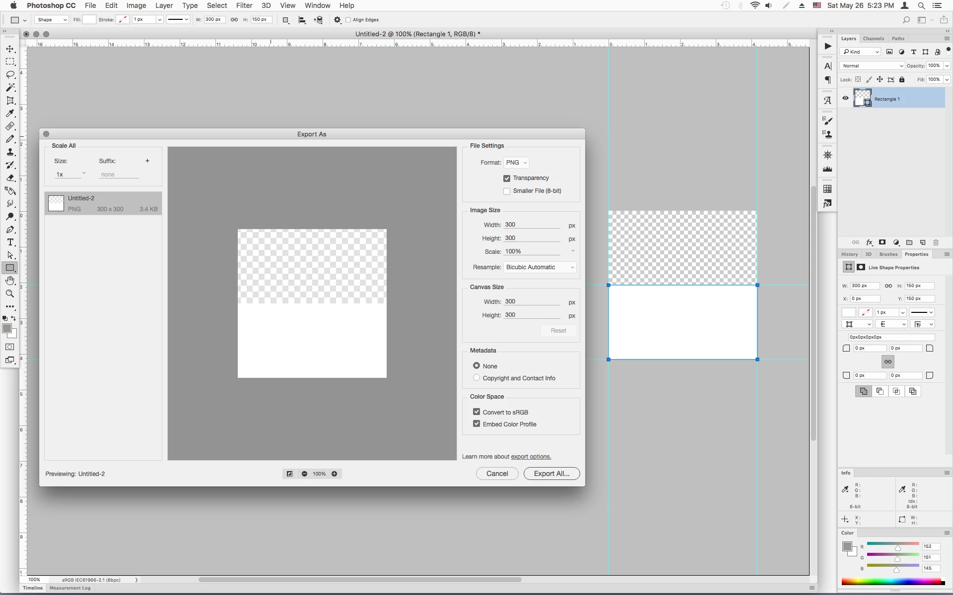
Task: Open the Filter menu
Action: (x=244, y=5)
